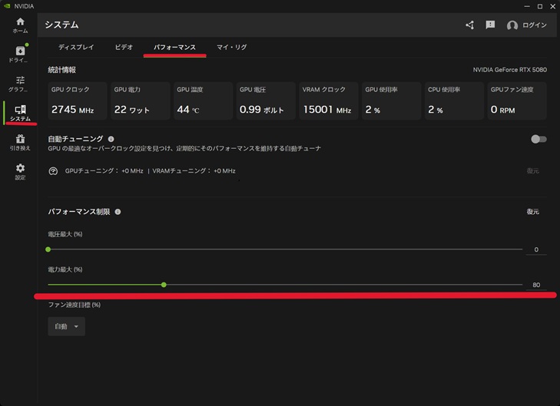This screenshot has width=560, height=406.
Task: Open the feedback notification icon
Action: [x=490, y=25]
